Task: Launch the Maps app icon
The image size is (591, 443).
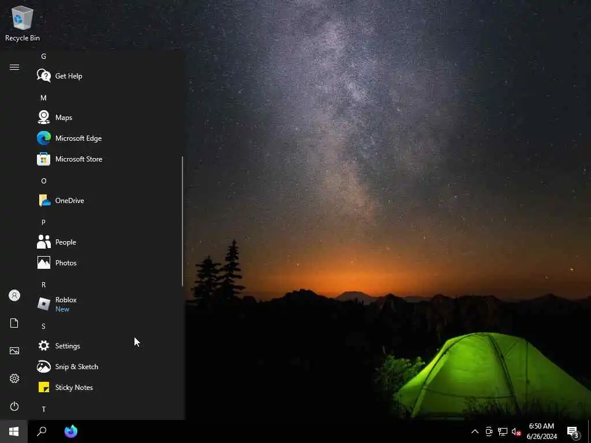Action: pyautogui.click(x=44, y=117)
